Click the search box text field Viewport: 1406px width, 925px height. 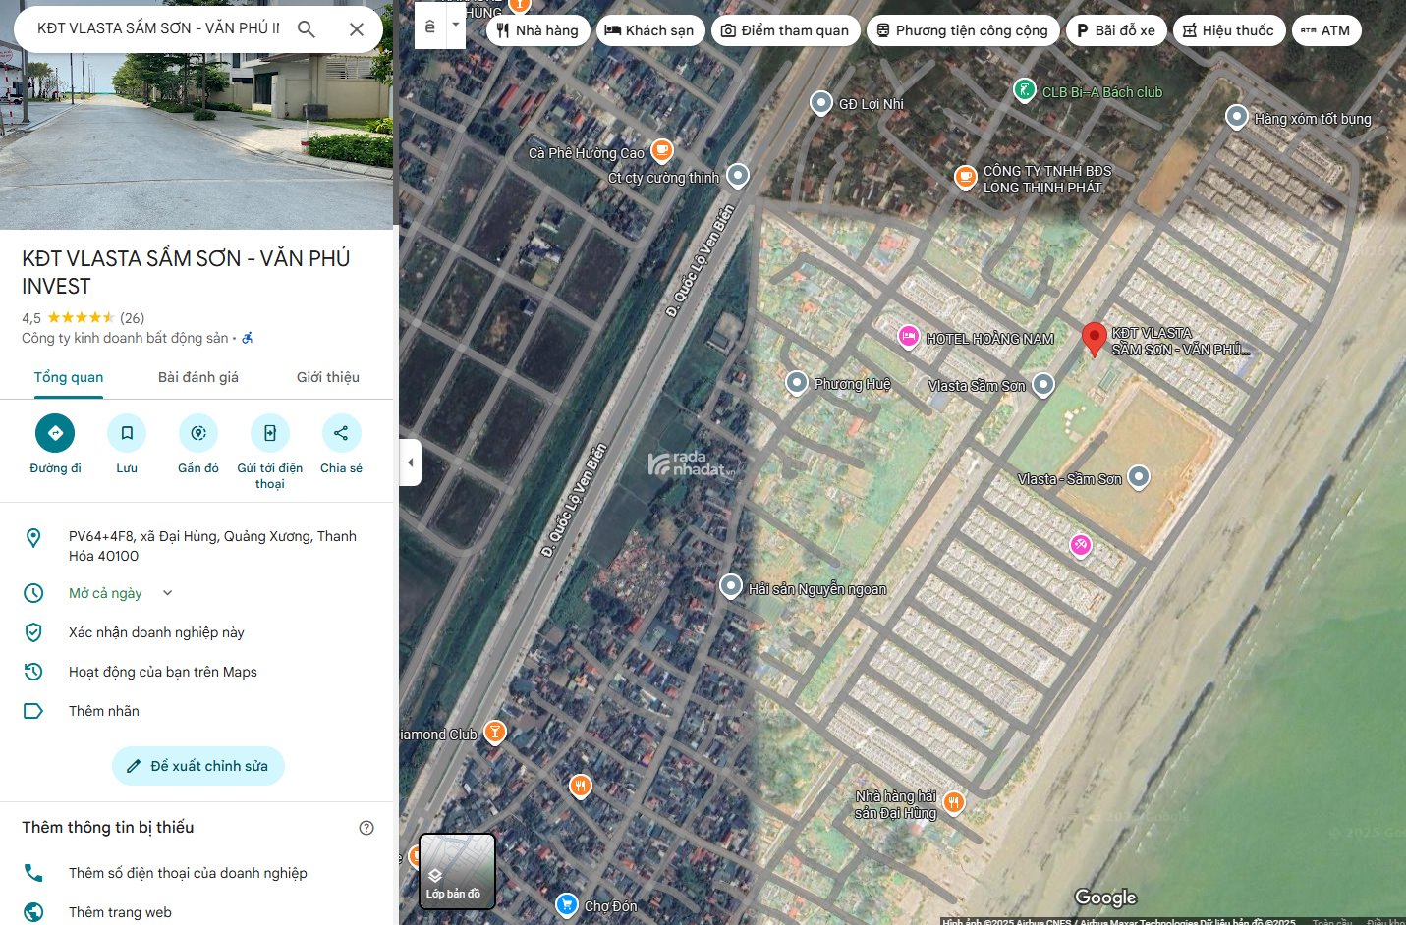(x=157, y=28)
